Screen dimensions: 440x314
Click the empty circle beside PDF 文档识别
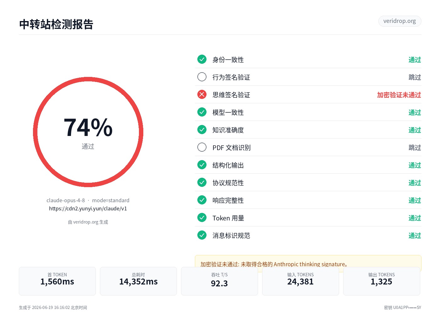click(202, 147)
